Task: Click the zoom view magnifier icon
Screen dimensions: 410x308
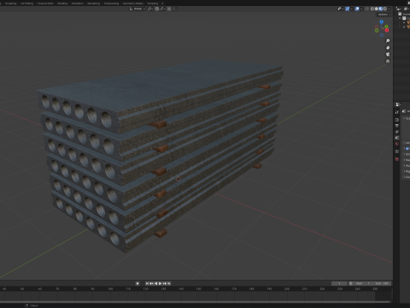Action: (388, 41)
